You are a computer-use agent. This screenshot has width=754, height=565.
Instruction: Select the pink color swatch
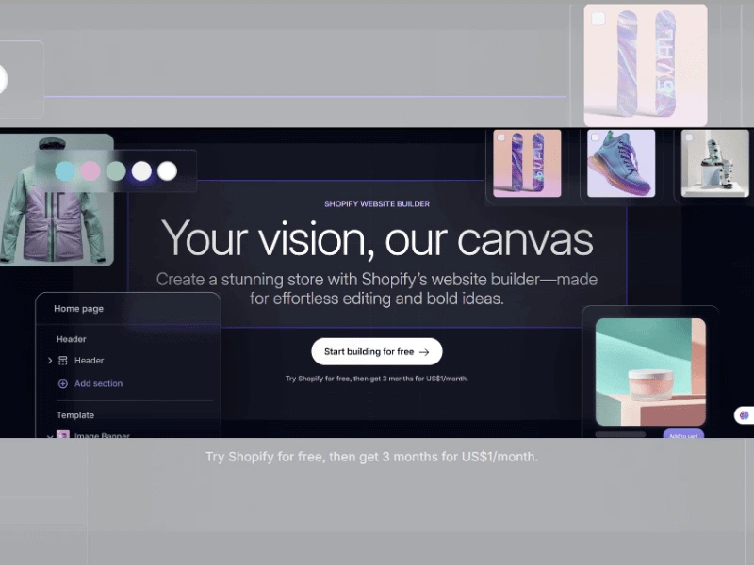point(90,171)
